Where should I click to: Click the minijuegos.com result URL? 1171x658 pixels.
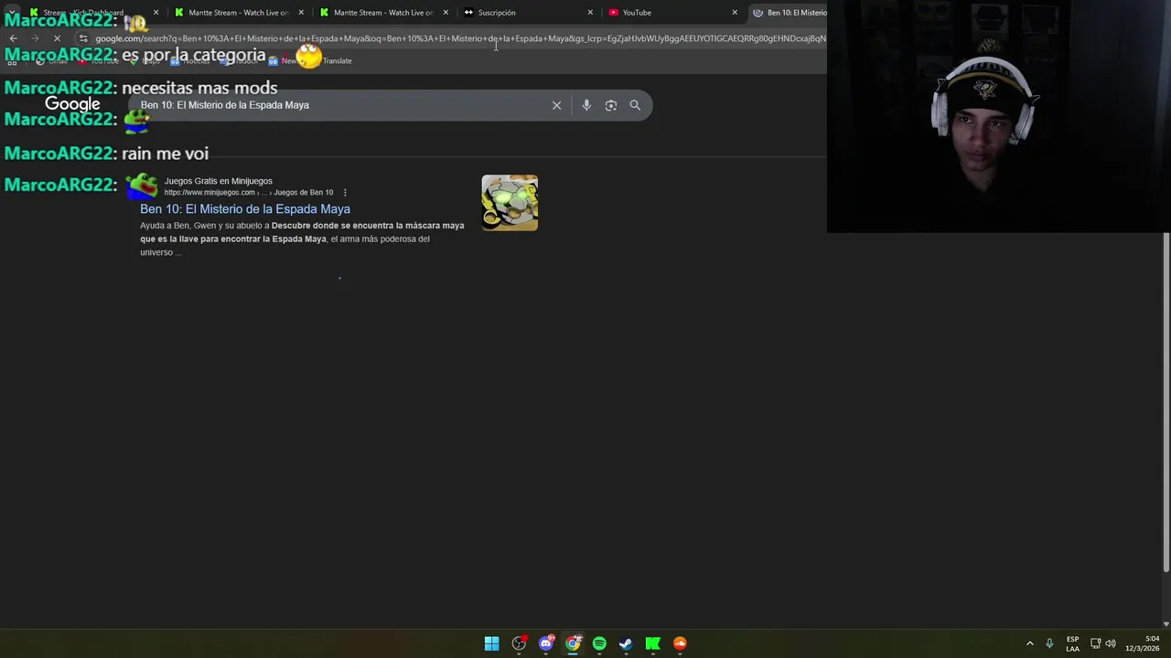[x=249, y=193]
